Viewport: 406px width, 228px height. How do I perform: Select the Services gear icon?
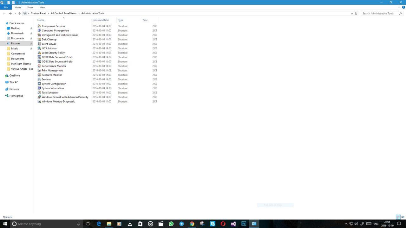(x=39, y=79)
